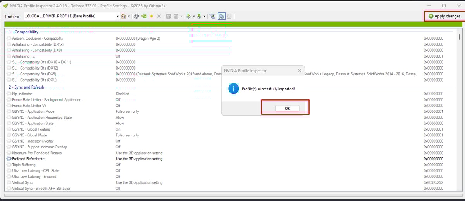This screenshot has width=465, height=201.
Task: Click Disabled value of Flip Indicator
Action: pyautogui.click(x=122, y=94)
